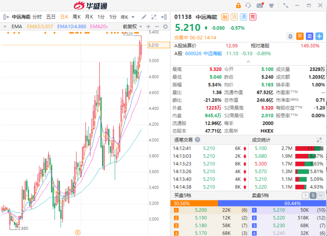This screenshot has width=327, height=236.
Task: Click the EMA10:4.886 indicator label
Action: pos(72,27)
